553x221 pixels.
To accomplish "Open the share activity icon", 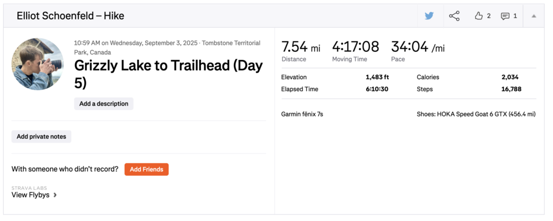I will click(x=454, y=16).
